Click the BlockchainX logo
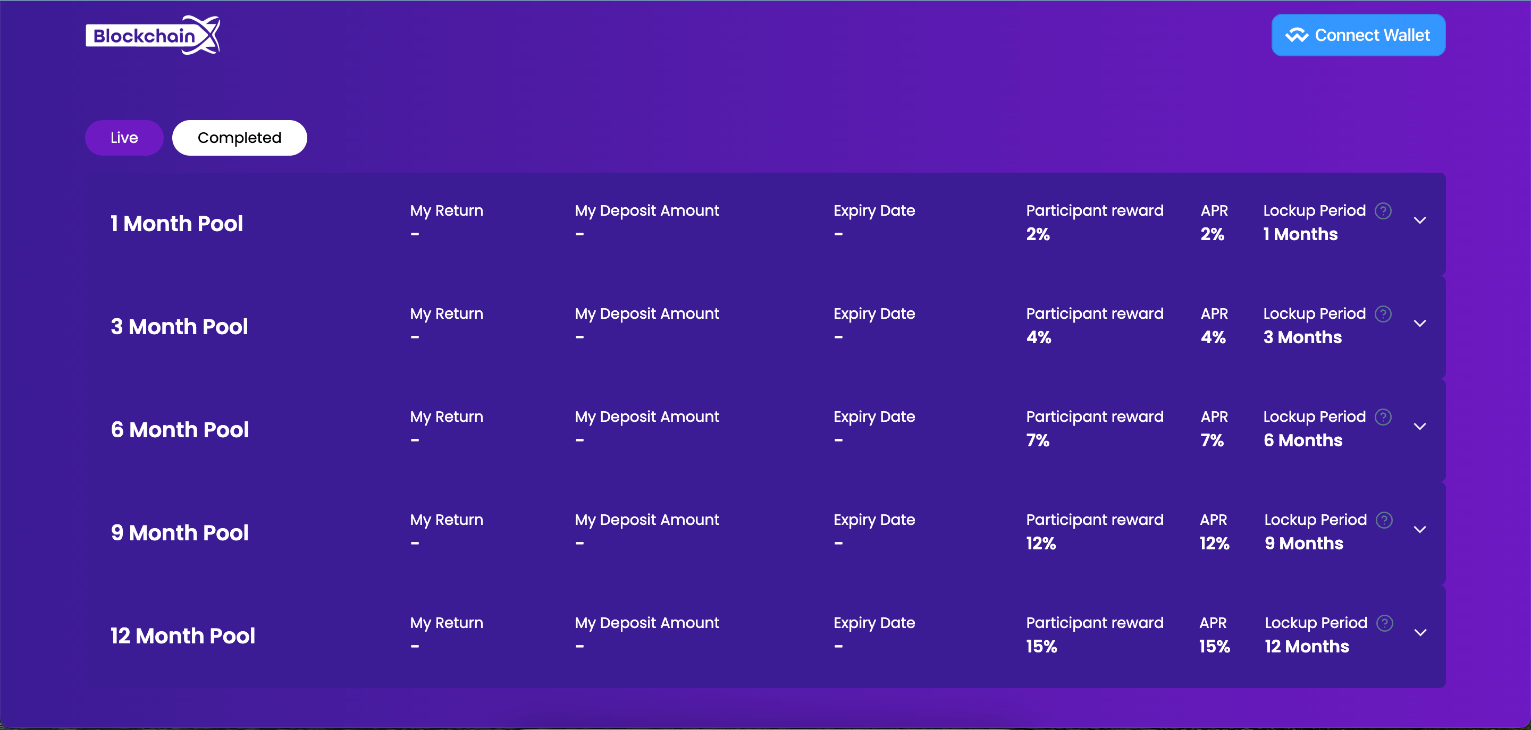Screen dimensions: 1531x730 coord(153,36)
